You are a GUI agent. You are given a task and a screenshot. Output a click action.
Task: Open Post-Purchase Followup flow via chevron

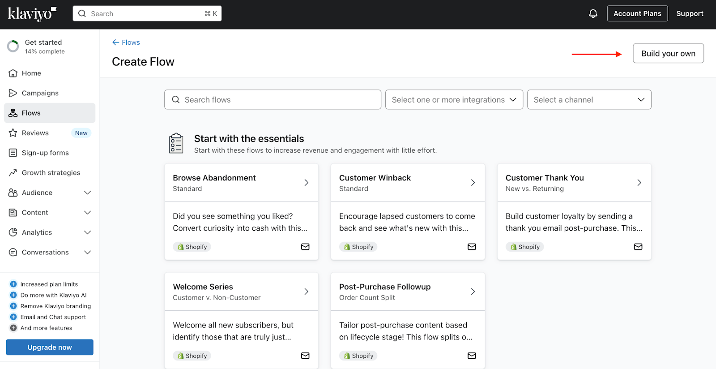click(473, 292)
